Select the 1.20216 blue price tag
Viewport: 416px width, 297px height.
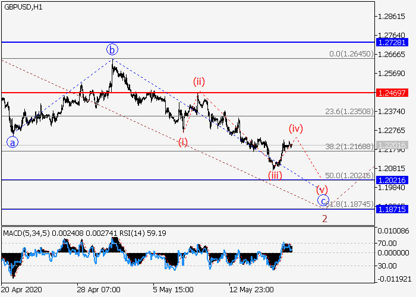(x=392, y=179)
